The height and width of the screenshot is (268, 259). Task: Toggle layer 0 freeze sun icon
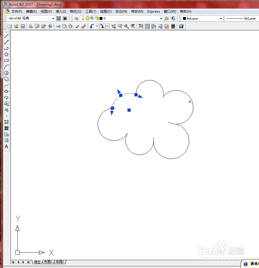[x=87, y=18]
